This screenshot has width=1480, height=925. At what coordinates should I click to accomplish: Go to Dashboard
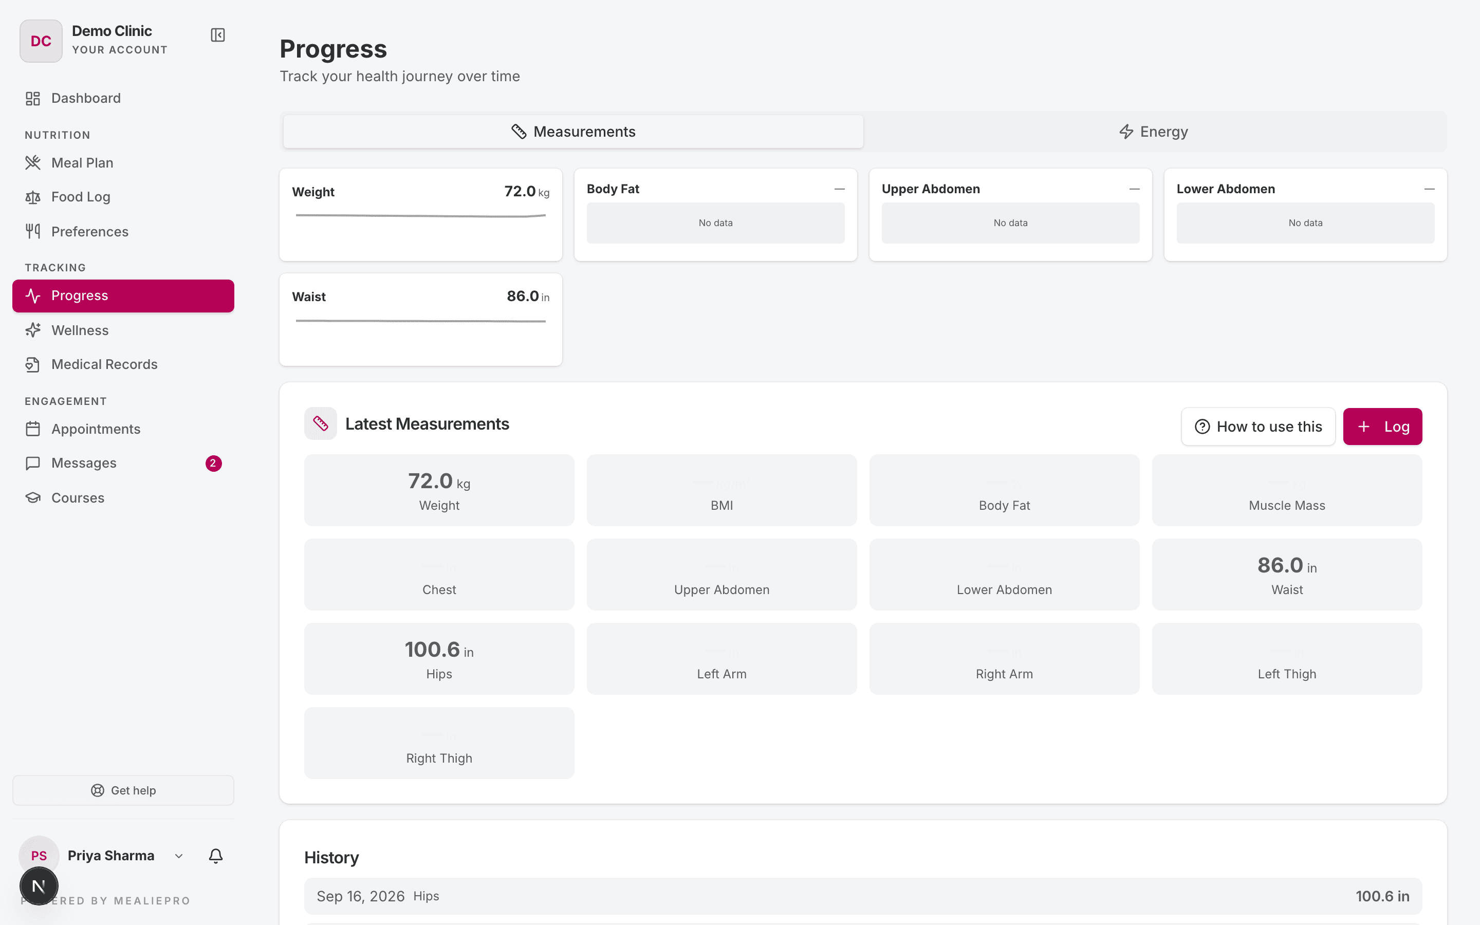point(123,98)
